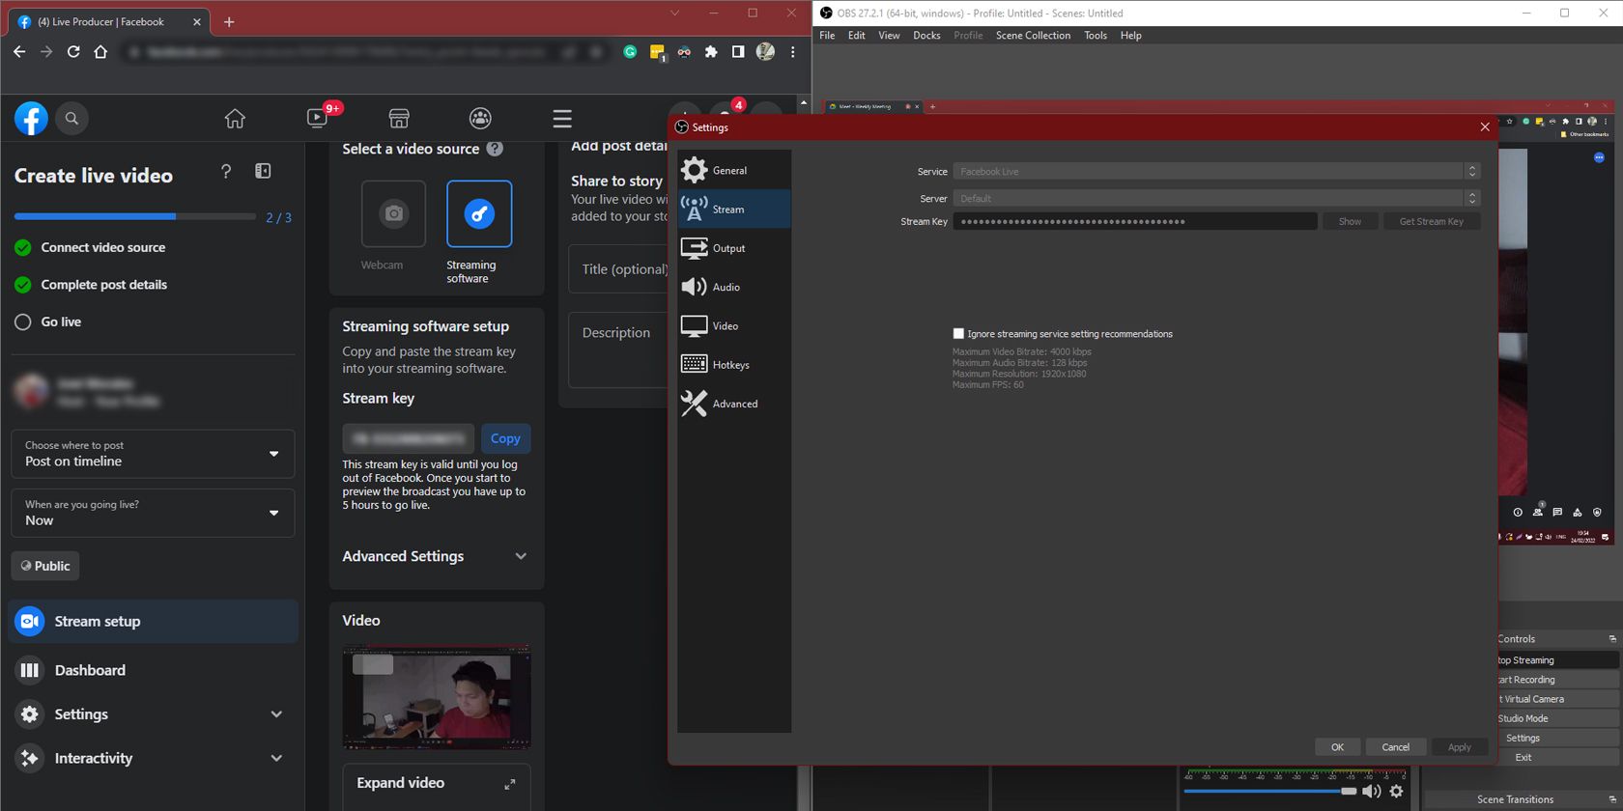Check Ignore streaming service setting recommendations
The height and width of the screenshot is (811, 1623).
pyautogui.click(x=958, y=334)
